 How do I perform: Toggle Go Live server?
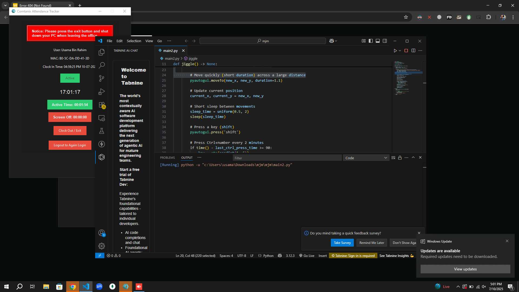click(307, 255)
